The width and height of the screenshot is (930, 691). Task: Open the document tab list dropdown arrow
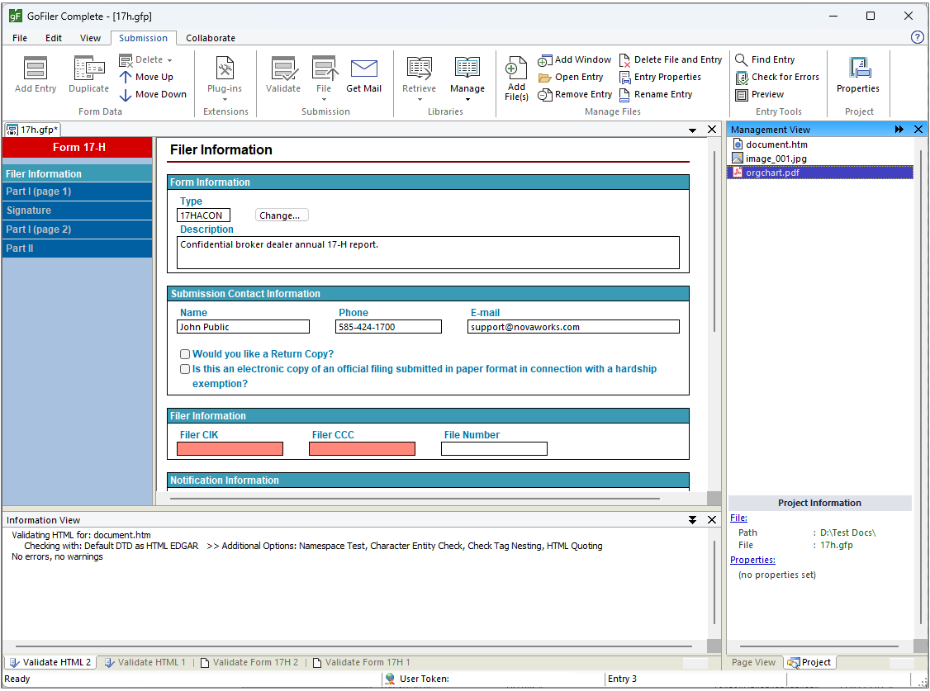[x=692, y=130]
